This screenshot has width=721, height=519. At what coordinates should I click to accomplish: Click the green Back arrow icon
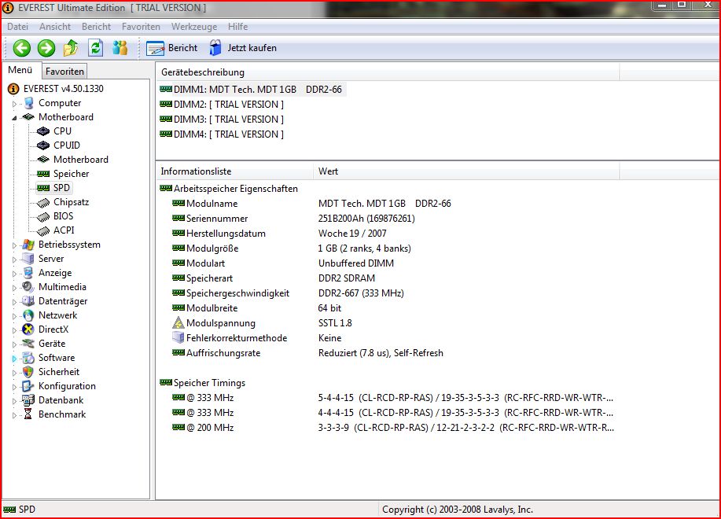[21, 48]
